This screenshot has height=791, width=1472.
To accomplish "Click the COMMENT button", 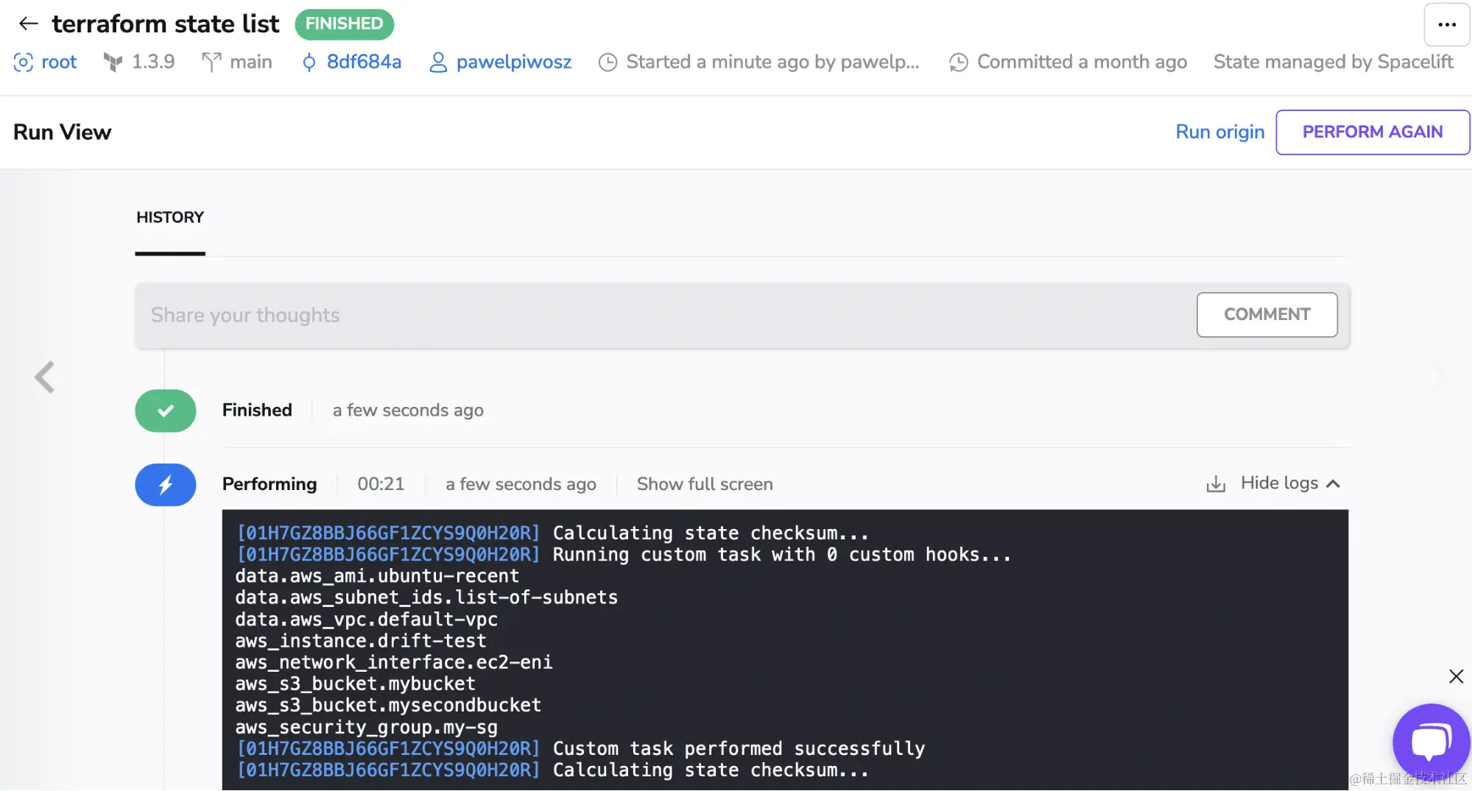I will click(x=1267, y=314).
